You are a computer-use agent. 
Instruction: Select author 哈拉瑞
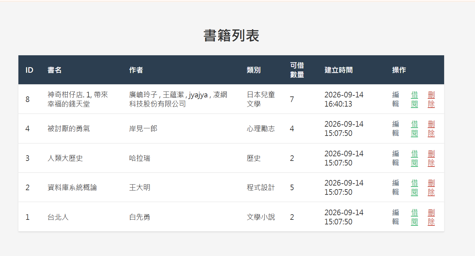pos(140,158)
